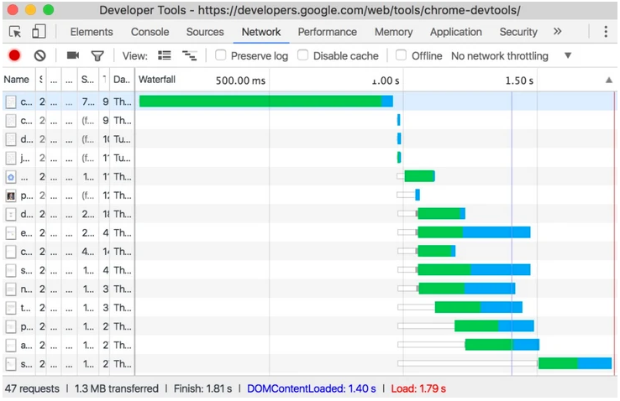
Task: Open the Performance tab
Action: (327, 32)
